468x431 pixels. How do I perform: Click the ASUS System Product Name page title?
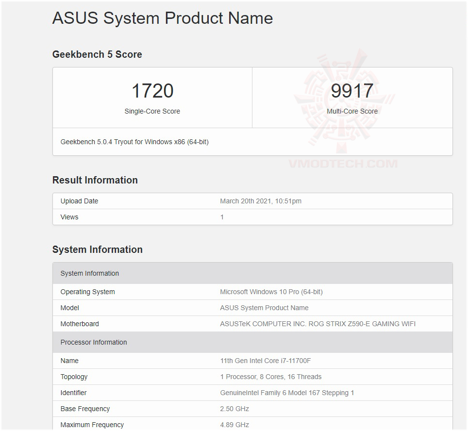click(x=163, y=18)
